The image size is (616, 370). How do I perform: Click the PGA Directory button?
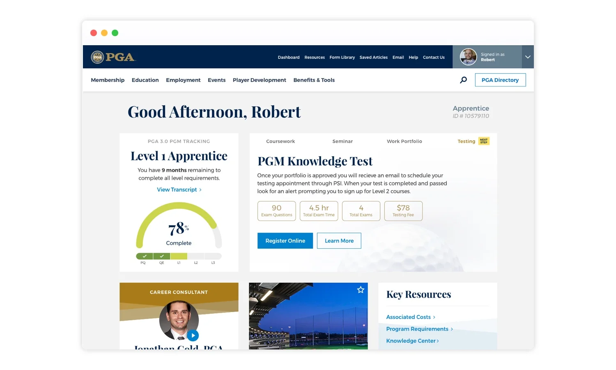coord(500,80)
